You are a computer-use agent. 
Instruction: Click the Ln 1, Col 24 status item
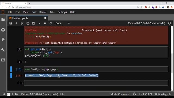(x=146, y=94)
